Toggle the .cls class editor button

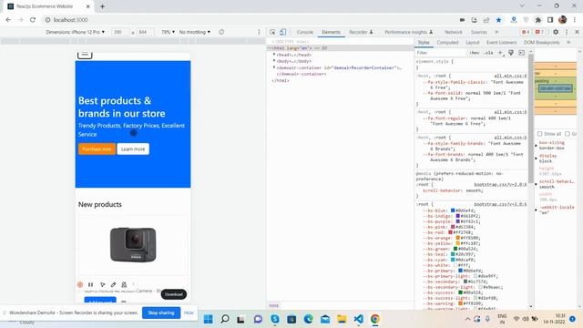(x=488, y=53)
